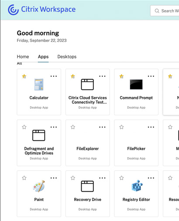Viewport: 179px width, 221px height.
Task: Click Citrix Cloud Services Connectivity Test title
Action: (88, 100)
